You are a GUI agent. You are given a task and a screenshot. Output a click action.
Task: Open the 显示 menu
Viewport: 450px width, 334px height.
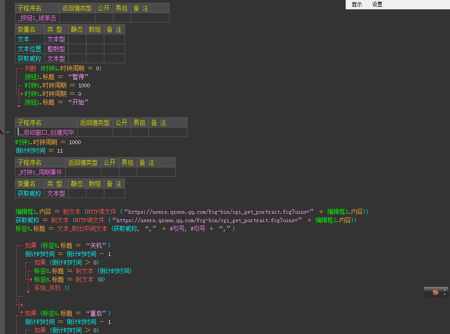[356, 4]
